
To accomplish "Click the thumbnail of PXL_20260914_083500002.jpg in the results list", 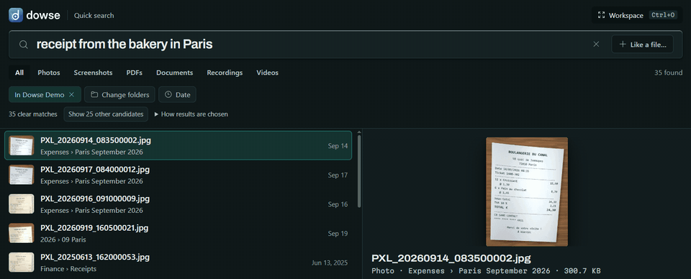I will tap(21, 146).
